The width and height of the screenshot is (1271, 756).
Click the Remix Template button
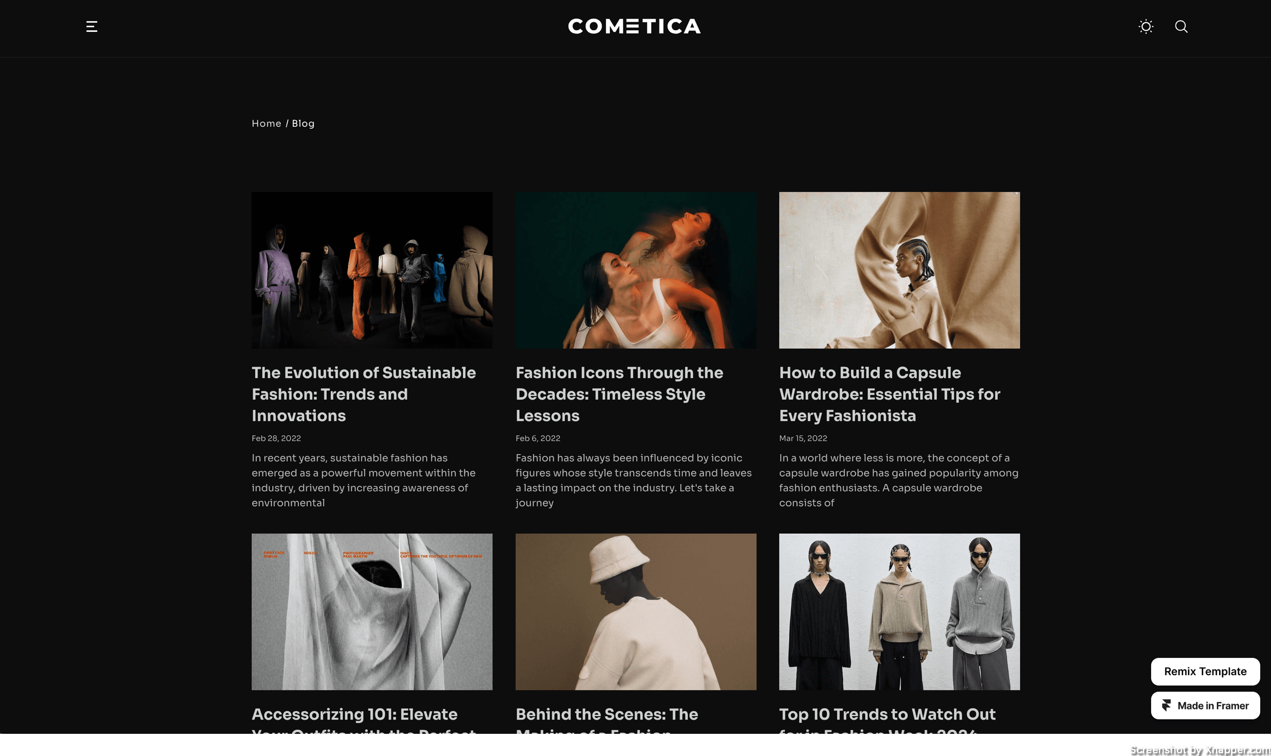[x=1205, y=671]
